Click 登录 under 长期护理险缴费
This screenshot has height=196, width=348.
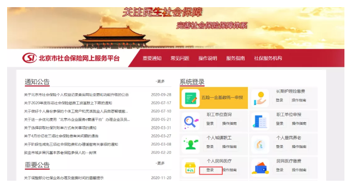[x=279, y=100]
